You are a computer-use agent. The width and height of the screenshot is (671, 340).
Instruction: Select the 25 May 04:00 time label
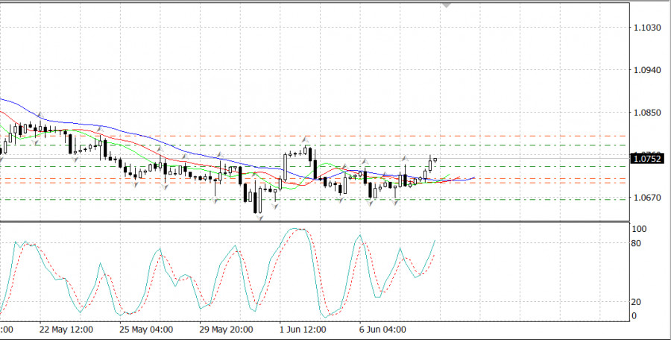148,329
